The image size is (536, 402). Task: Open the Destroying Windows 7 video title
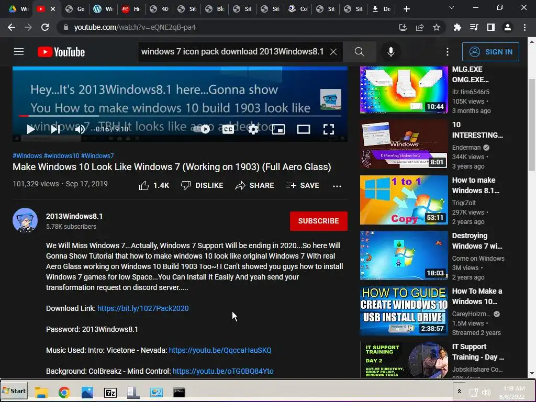(477, 241)
